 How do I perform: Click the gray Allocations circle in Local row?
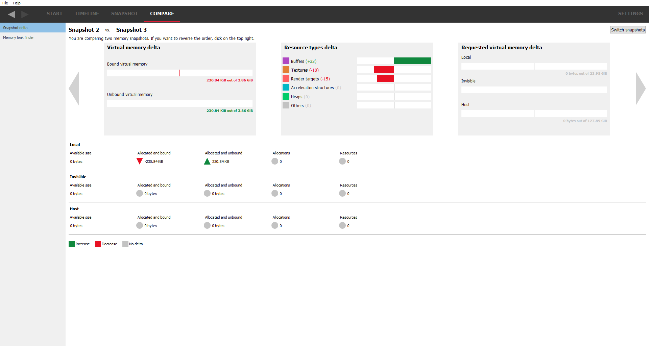[275, 162]
